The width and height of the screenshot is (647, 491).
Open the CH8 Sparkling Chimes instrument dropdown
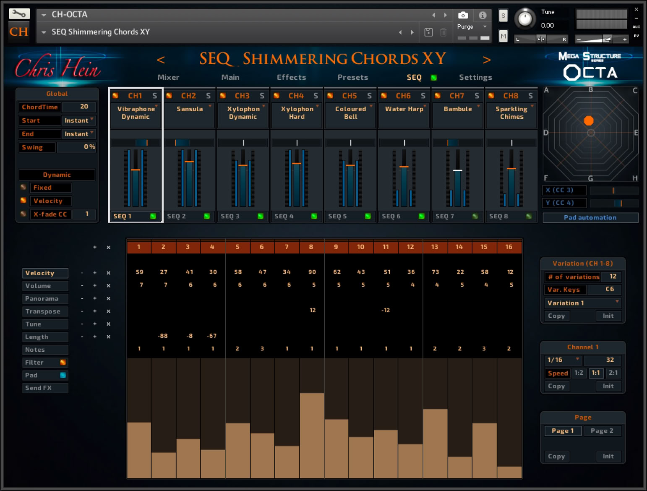click(x=512, y=115)
